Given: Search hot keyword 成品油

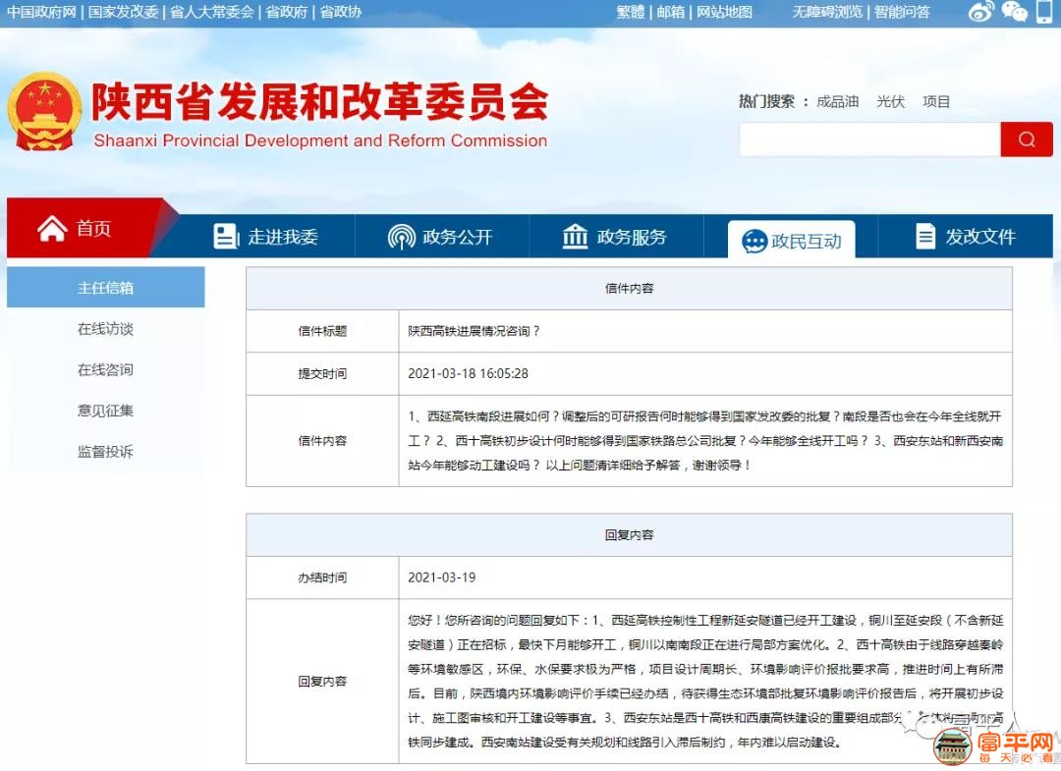Looking at the screenshot, I should (x=838, y=101).
